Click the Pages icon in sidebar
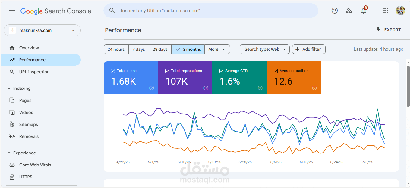The image size is (410, 188). [12, 100]
